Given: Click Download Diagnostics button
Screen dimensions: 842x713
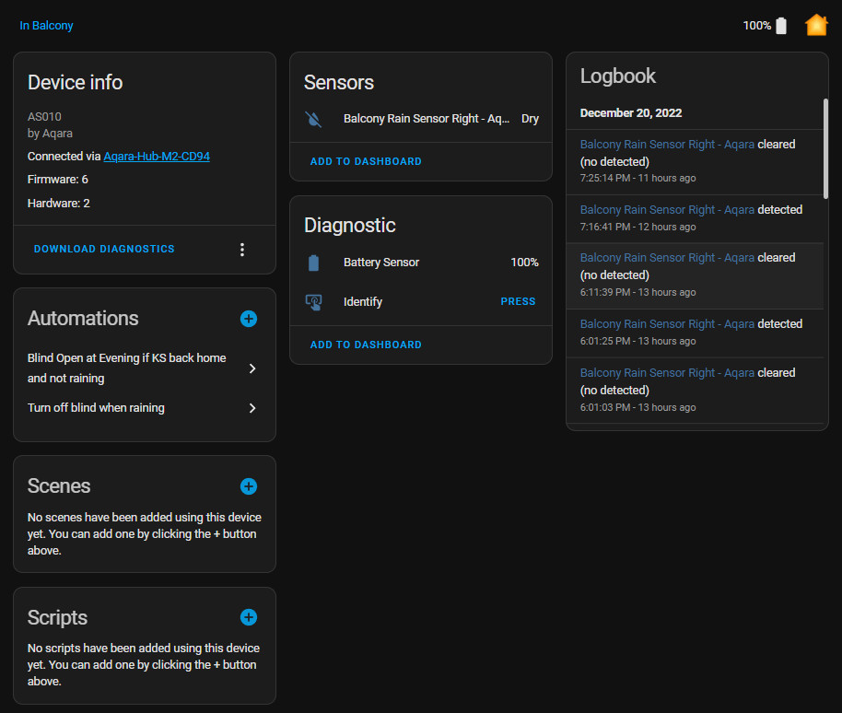Looking at the screenshot, I should 104,249.
